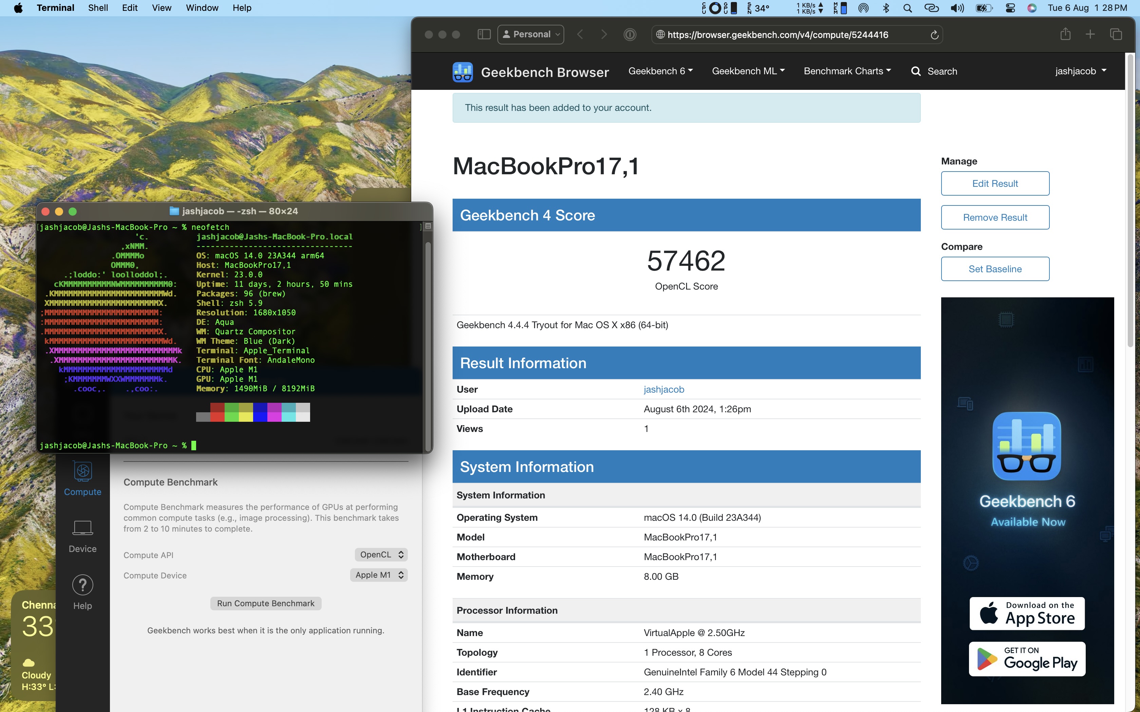Open the jashjacob account dropdown
The width and height of the screenshot is (1140, 712).
click(1081, 71)
